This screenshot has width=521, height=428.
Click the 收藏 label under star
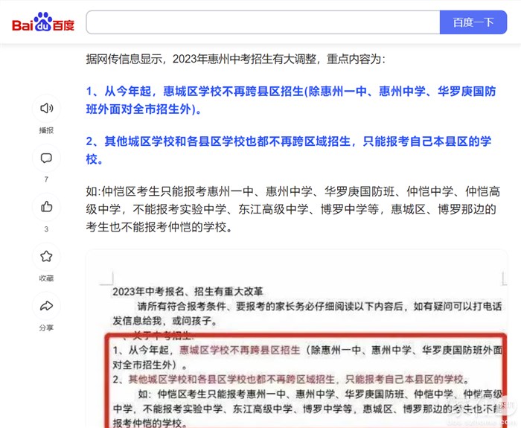tap(46, 278)
